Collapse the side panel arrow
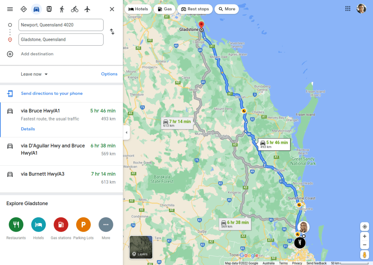 point(126,132)
